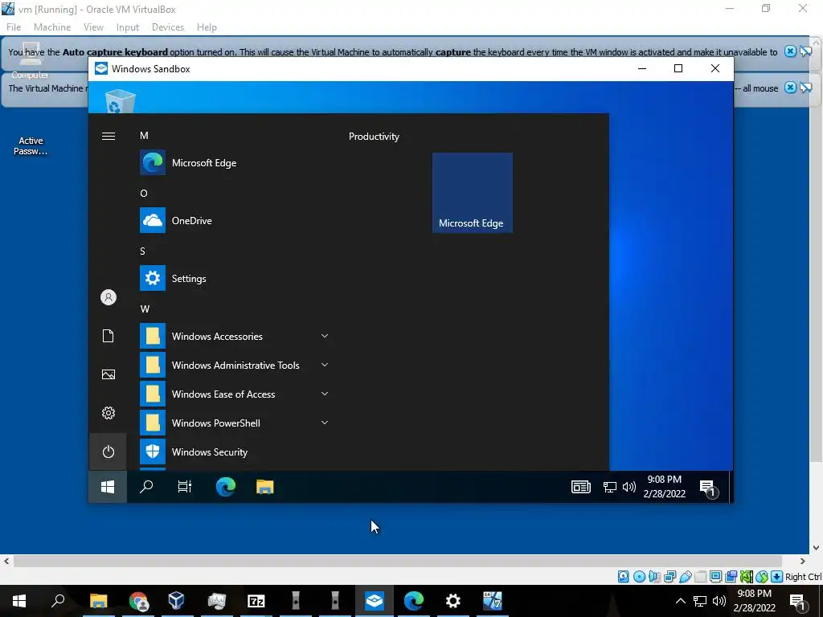Click the VirtualBox audio indicator
Screen dimensions: 823x617
pos(654,577)
